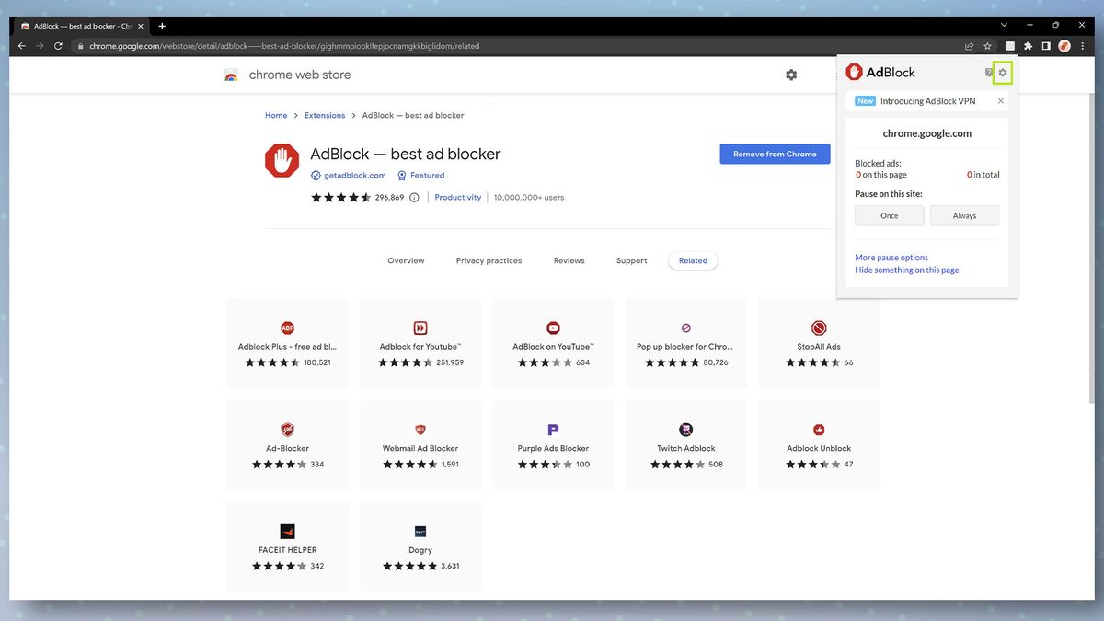Open the Chrome Web Store gear icon
Viewport: 1104px width, 621px height.
pyautogui.click(x=791, y=75)
